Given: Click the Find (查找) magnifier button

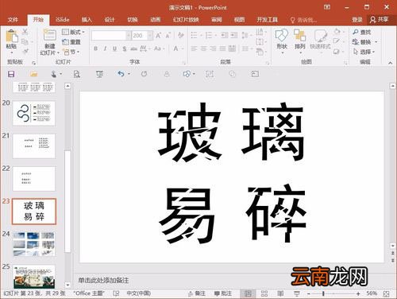Looking at the screenshot, I should pyautogui.click(x=361, y=32).
